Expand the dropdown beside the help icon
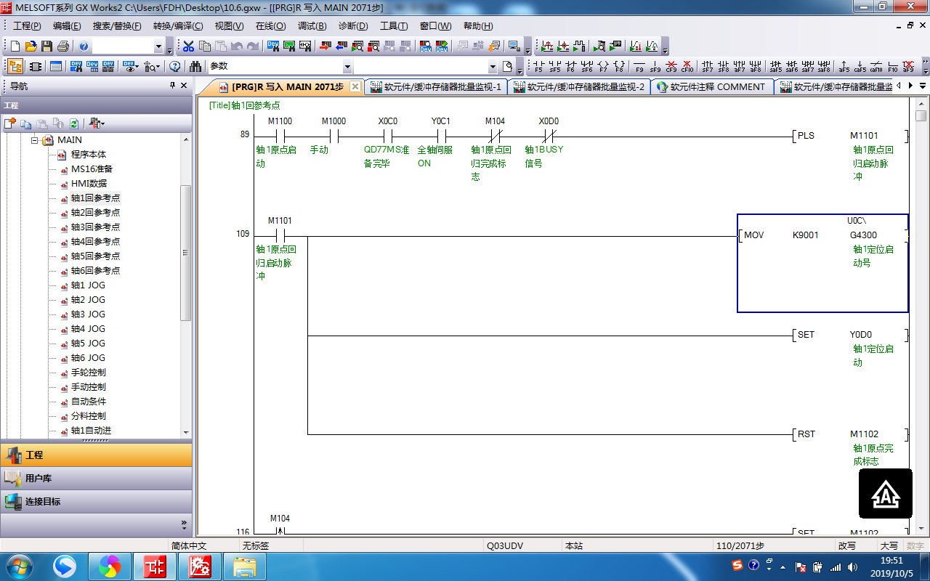Screen dimensions: 930x581 tap(158, 46)
